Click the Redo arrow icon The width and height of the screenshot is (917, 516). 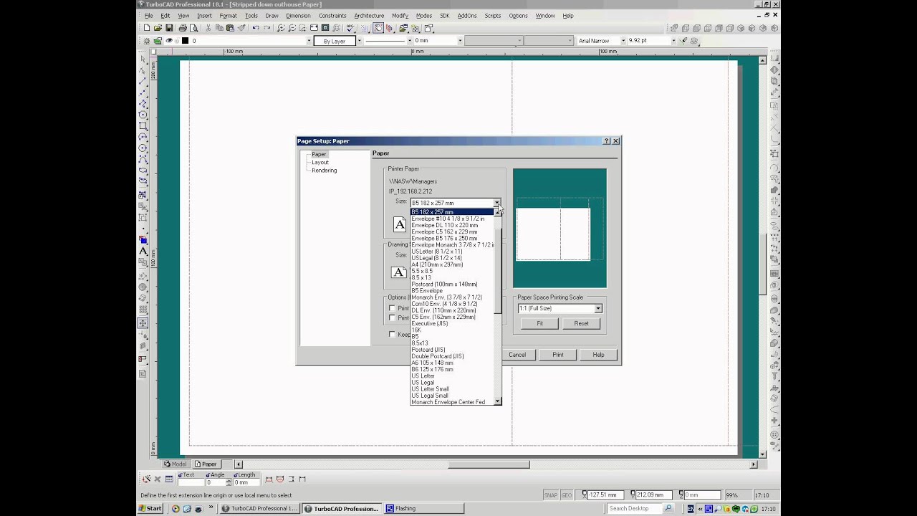tap(267, 28)
